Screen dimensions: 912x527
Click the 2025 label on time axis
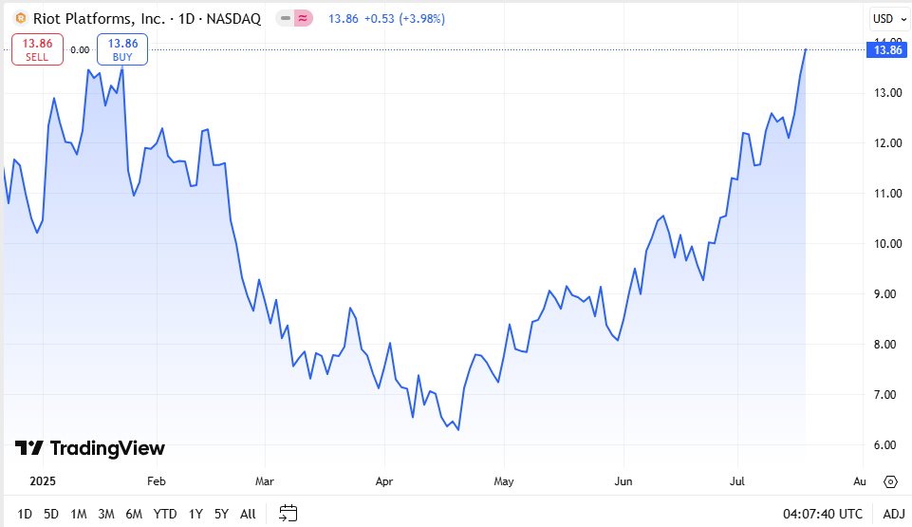(x=43, y=481)
